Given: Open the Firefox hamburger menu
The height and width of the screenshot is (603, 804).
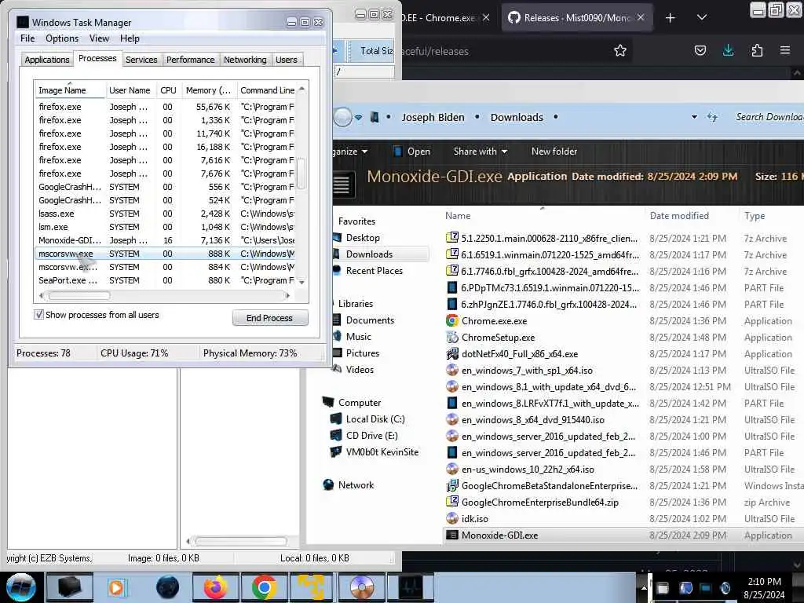Looking at the screenshot, I should click(x=785, y=50).
